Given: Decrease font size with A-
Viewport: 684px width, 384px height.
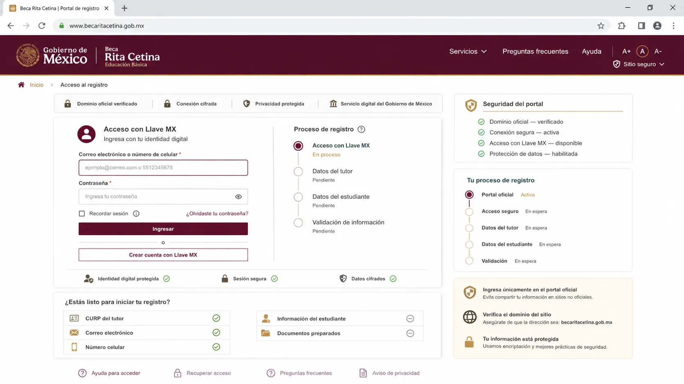Looking at the screenshot, I should 658,51.
